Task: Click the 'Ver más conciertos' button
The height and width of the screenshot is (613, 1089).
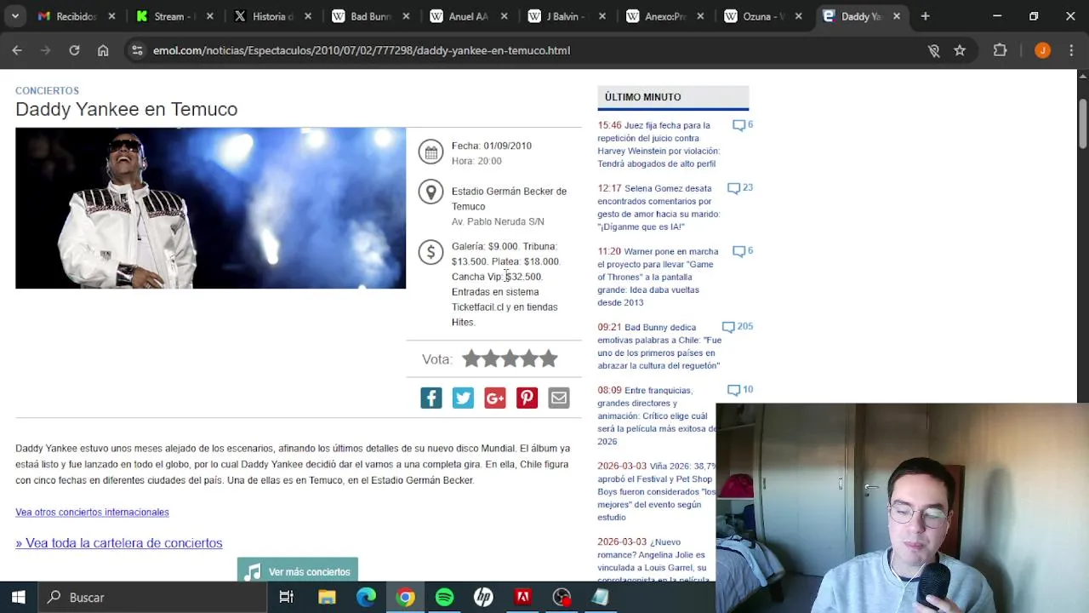Action: pyautogui.click(x=298, y=570)
